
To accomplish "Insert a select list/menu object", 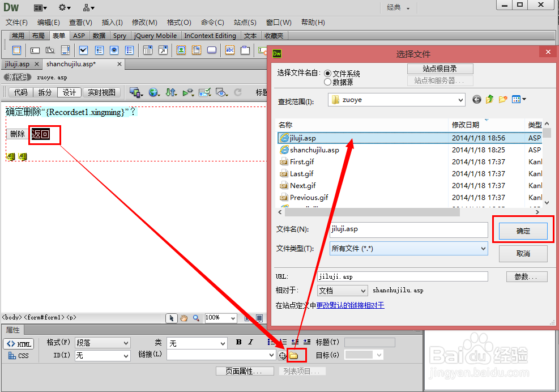I will point(148,50).
